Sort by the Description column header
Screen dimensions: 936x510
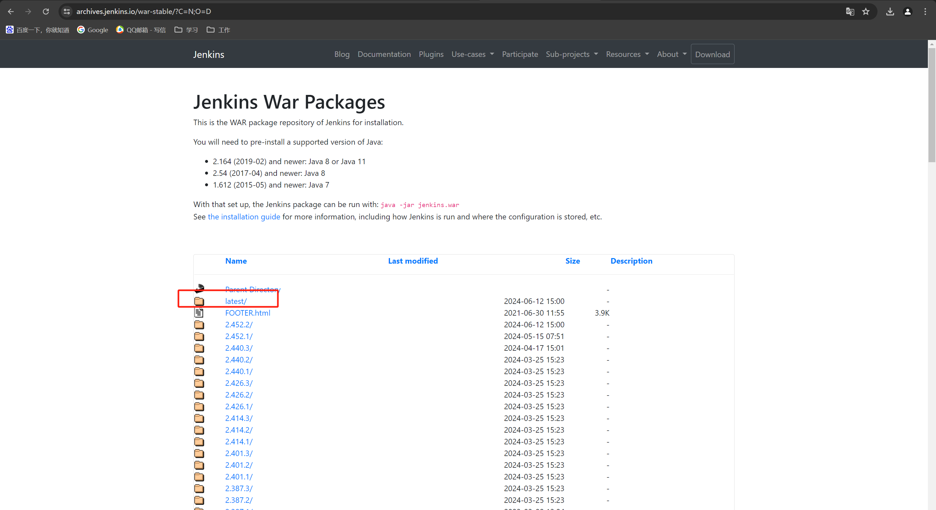631,261
